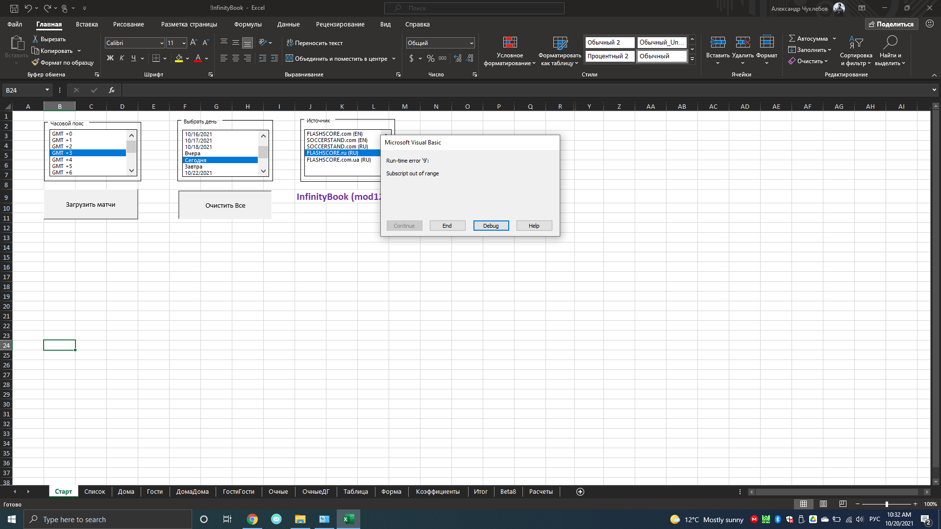Open the Insert ribbon tab
Screen dimensions: 941x529
tap(87, 24)
